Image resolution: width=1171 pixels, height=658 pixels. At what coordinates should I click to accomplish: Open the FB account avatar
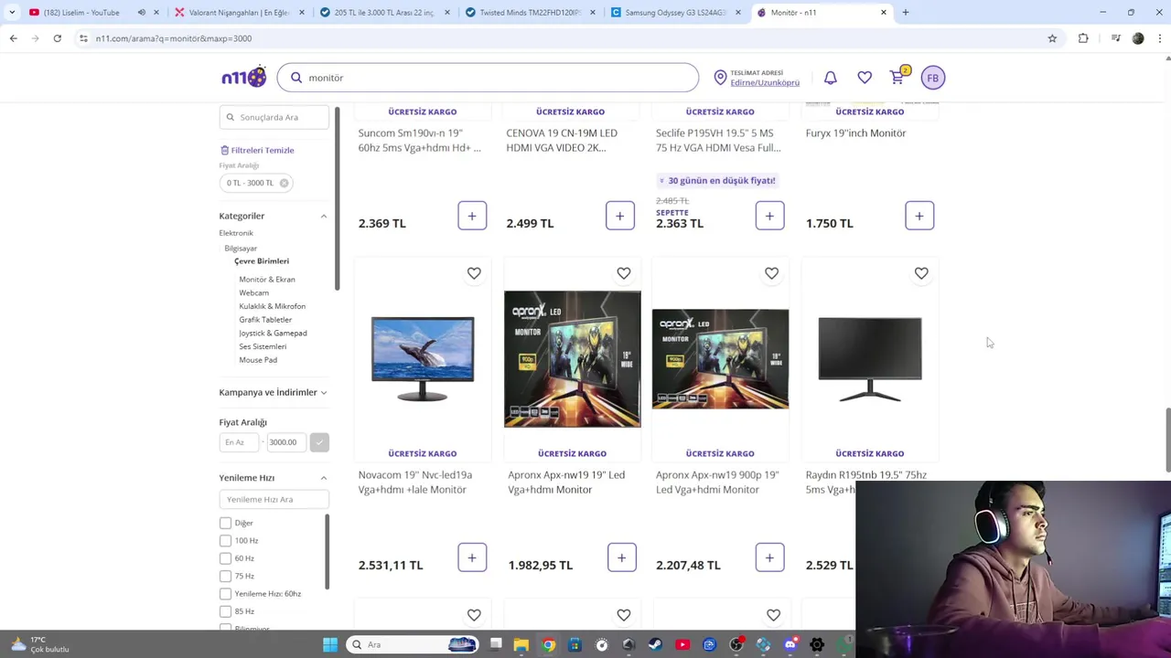tap(932, 78)
